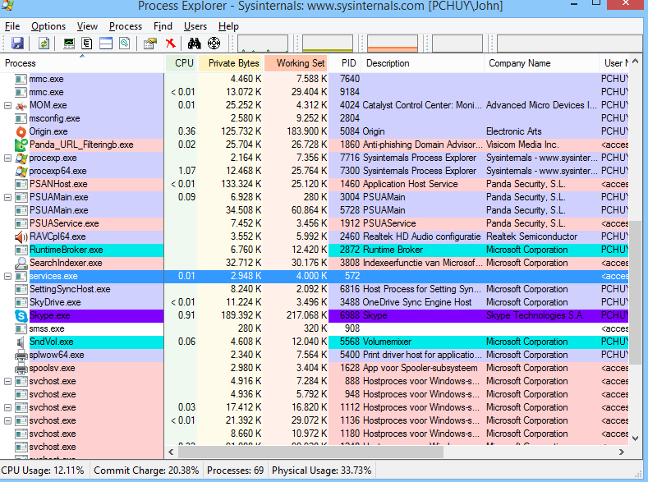Open the Process menu
Viewport: 648px width, 482px height.
pyautogui.click(x=126, y=26)
